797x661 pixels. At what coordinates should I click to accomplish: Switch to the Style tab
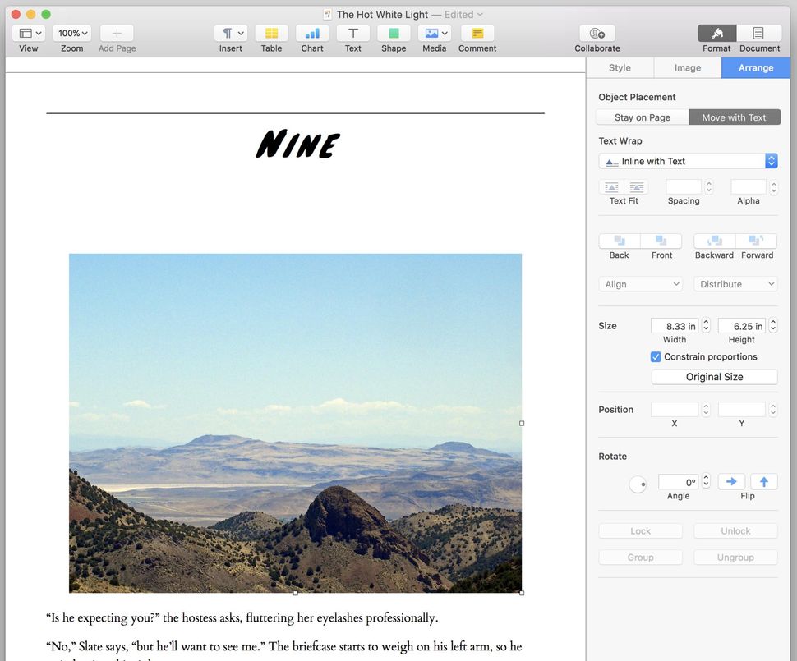(x=620, y=67)
